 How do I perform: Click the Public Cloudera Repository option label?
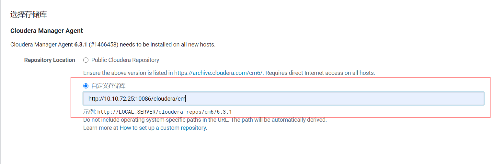(x=125, y=60)
